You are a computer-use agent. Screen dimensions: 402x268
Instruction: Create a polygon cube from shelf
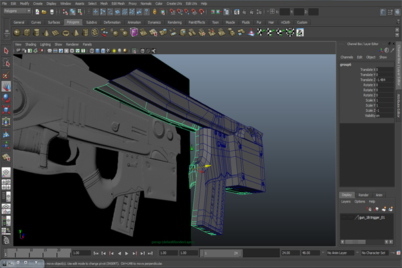point(27,33)
